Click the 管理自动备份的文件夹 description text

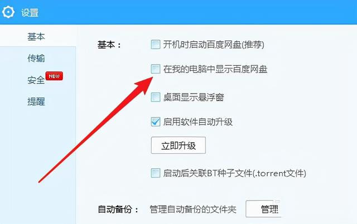click(x=193, y=209)
